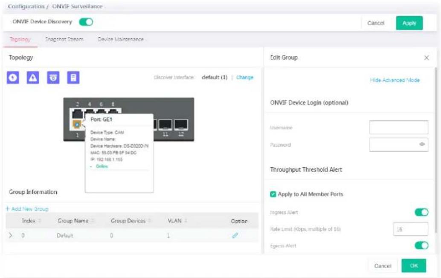Click the green Apply button
This screenshot has height=278, width=441.
[409, 23]
